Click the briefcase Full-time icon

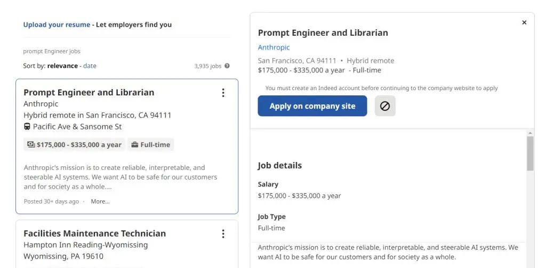coord(135,144)
